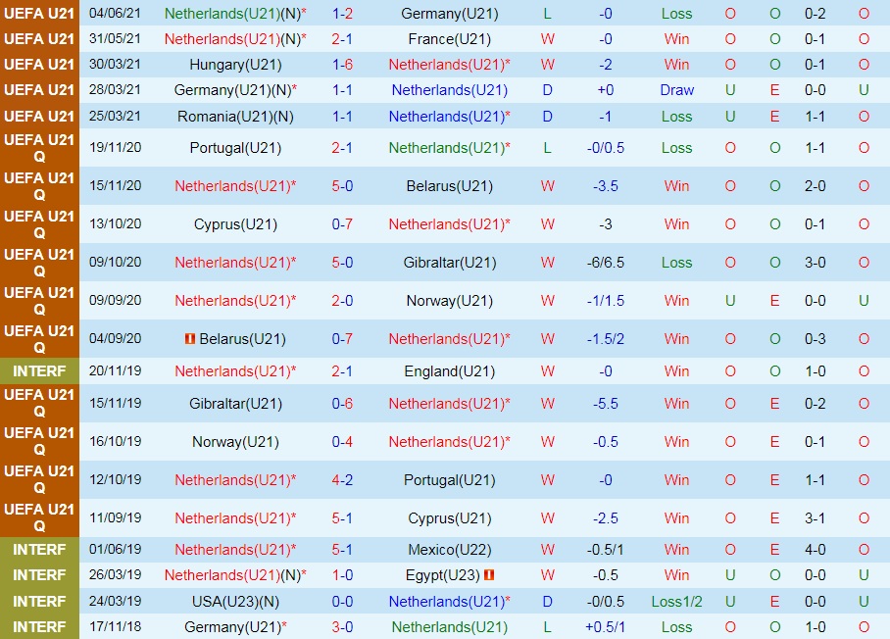The height and width of the screenshot is (639, 890).
Task: Click the 0-7 score on 04/09/20
Action: (342, 339)
